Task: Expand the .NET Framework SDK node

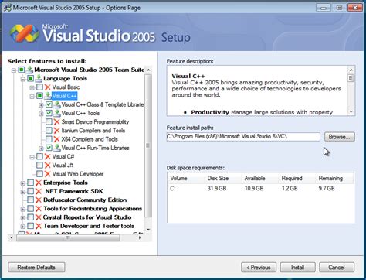Action: (22, 192)
